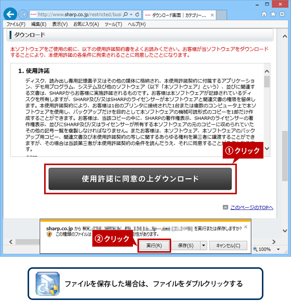Click horizontal scrollbar left arrow
The width and height of the screenshot is (291, 302).
pos(11,242)
